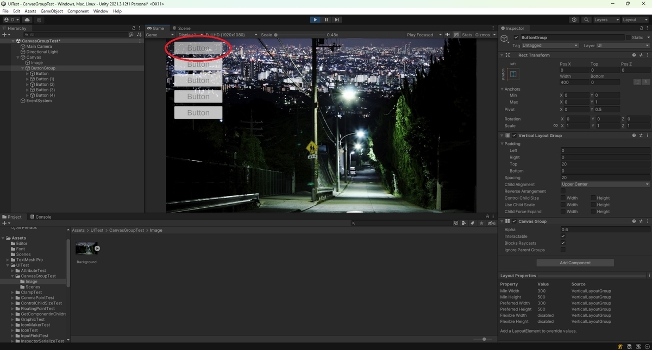Click the Add Component button
This screenshot has height=350, width=652.
coord(575,263)
